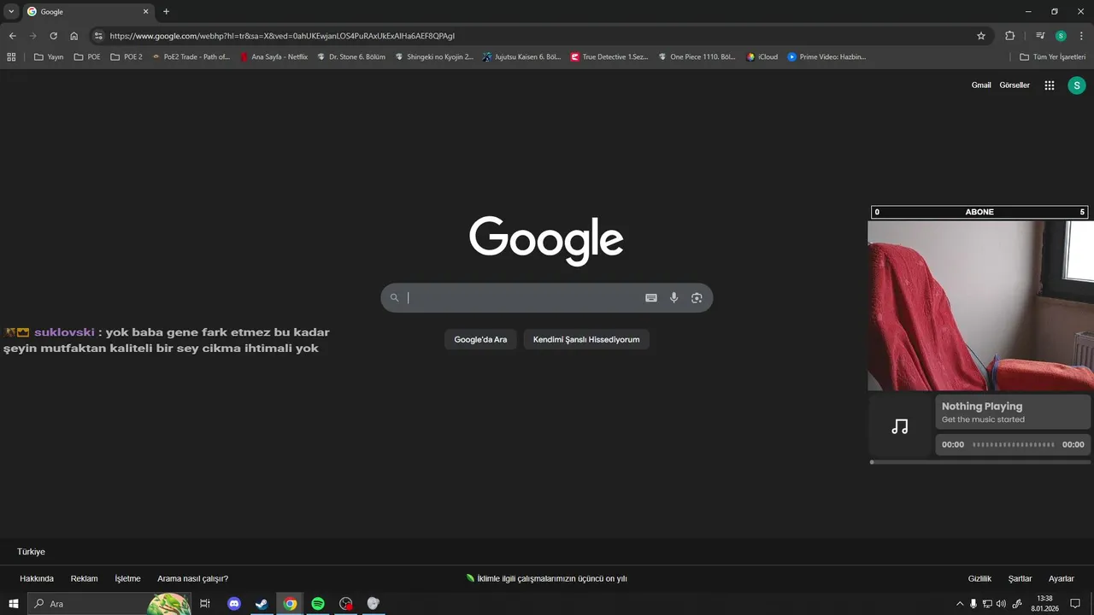Open the Google account avatar on page

coord(1077,85)
